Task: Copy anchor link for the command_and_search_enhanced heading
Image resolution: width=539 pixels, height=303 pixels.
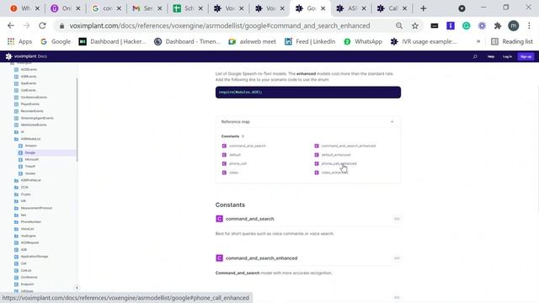Action: (397, 258)
